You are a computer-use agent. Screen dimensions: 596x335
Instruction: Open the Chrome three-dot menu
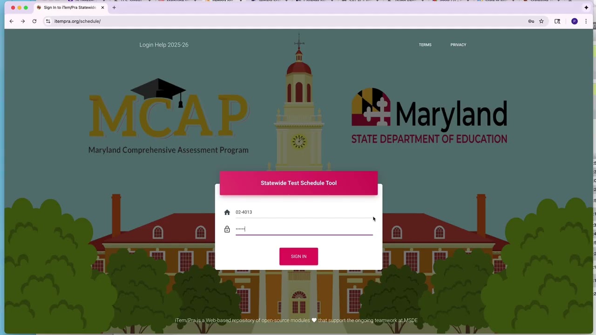[x=586, y=21]
